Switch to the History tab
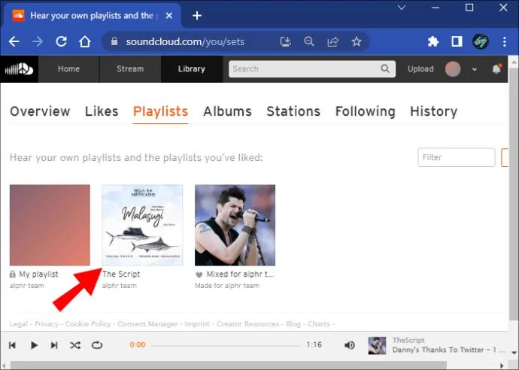519x370 pixels. point(433,111)
